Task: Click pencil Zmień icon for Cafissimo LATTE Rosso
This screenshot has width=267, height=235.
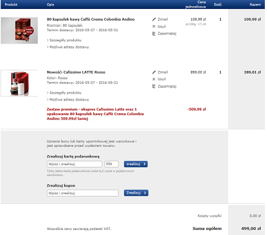Action: pyautogui.click(x=154, y=72)
